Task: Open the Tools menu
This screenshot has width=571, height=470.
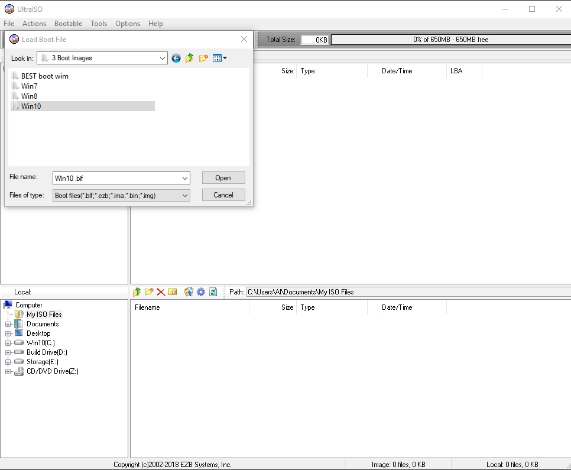Action: (x=99, y=24)
